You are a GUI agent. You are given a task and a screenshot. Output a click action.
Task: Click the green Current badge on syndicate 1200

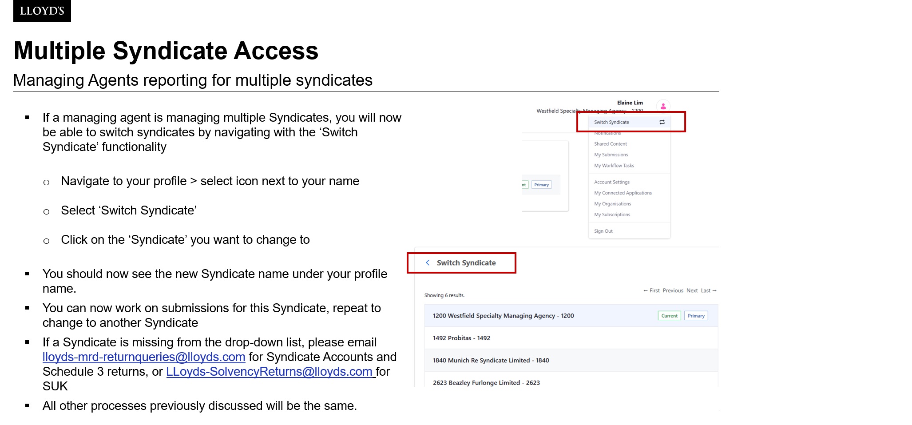click(x=669, y=316)
